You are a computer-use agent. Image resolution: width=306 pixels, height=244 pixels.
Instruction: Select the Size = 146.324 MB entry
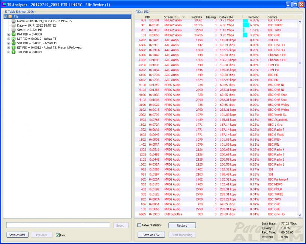[x=30, y=30]
